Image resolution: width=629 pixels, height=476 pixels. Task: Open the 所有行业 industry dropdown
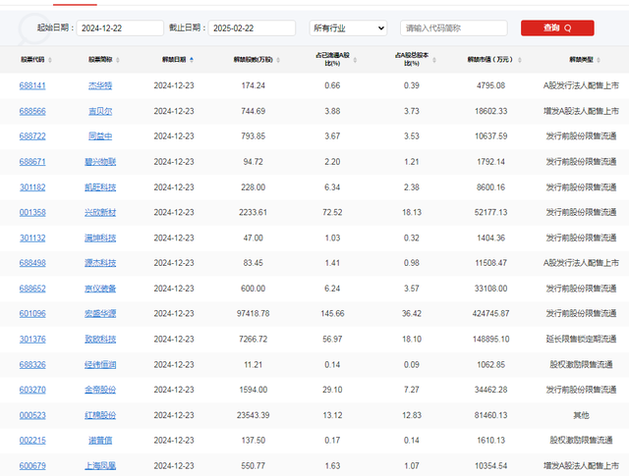click(348, 28)
